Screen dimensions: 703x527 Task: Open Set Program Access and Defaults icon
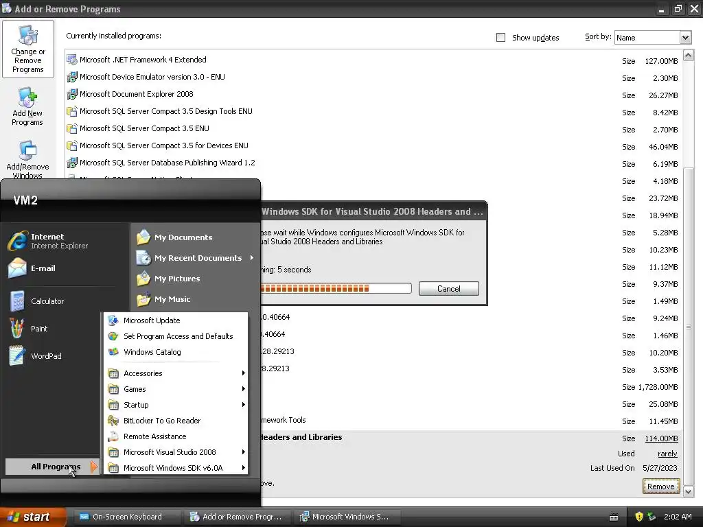tap(113, 336)
